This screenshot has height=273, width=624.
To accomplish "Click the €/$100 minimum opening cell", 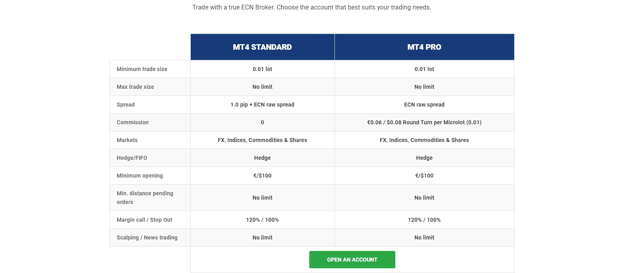I will pos(262,175).
